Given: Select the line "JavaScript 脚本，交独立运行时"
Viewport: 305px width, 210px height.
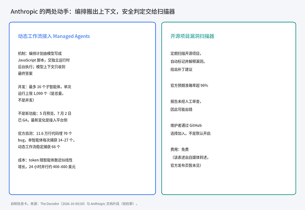Looking at the screenshot, I should pos(44,60).
